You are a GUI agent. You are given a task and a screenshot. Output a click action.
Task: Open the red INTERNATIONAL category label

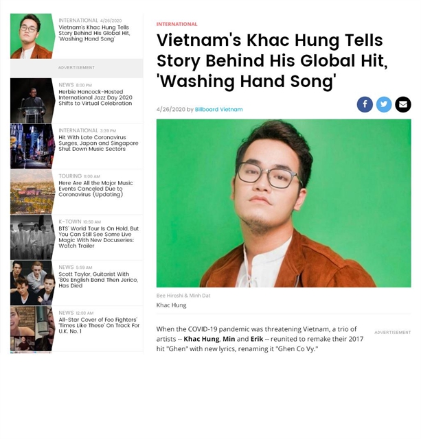pyautogui.click(x=177, y=24)
